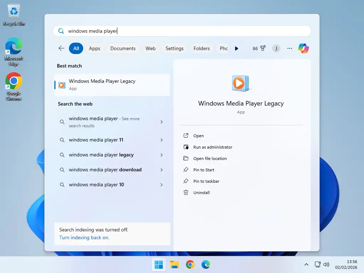
Task: Open Windows Media Player Legacy app icon
Action: 62,85
